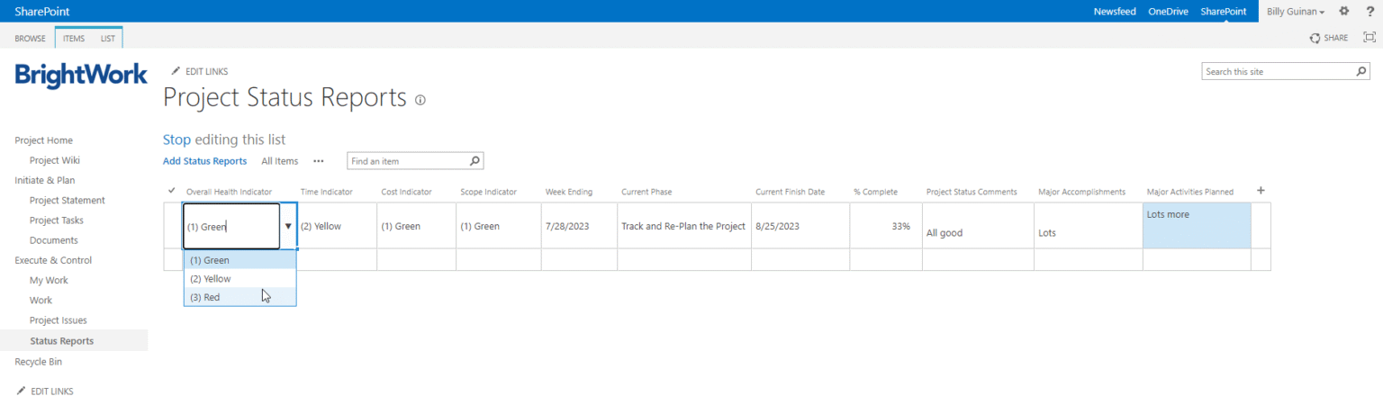Switch to the ITEMS ribbon tab
The width and height of the screenshot is (1383, 405).
click(x=74, y=39)
